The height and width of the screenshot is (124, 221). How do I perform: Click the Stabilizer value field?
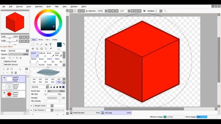click(x=157, y=11)
